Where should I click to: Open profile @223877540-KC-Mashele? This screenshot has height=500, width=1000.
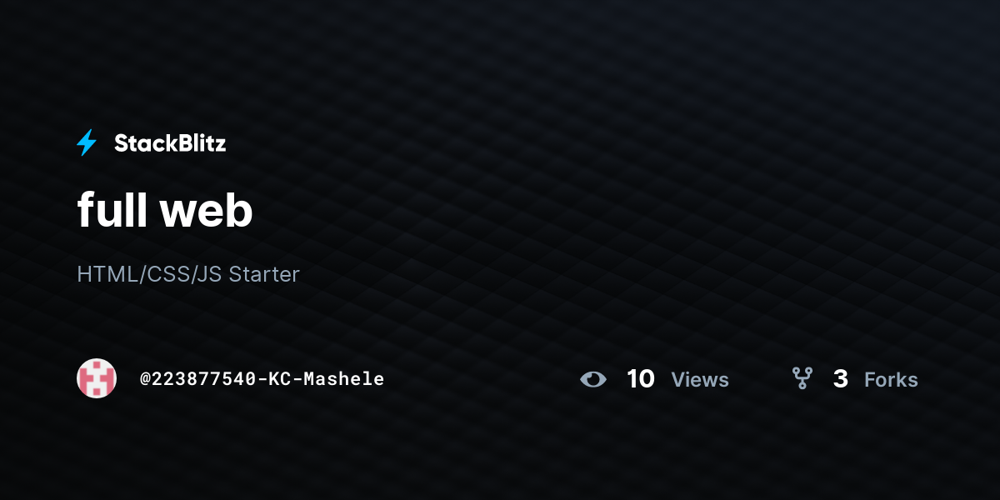(262, 379)
